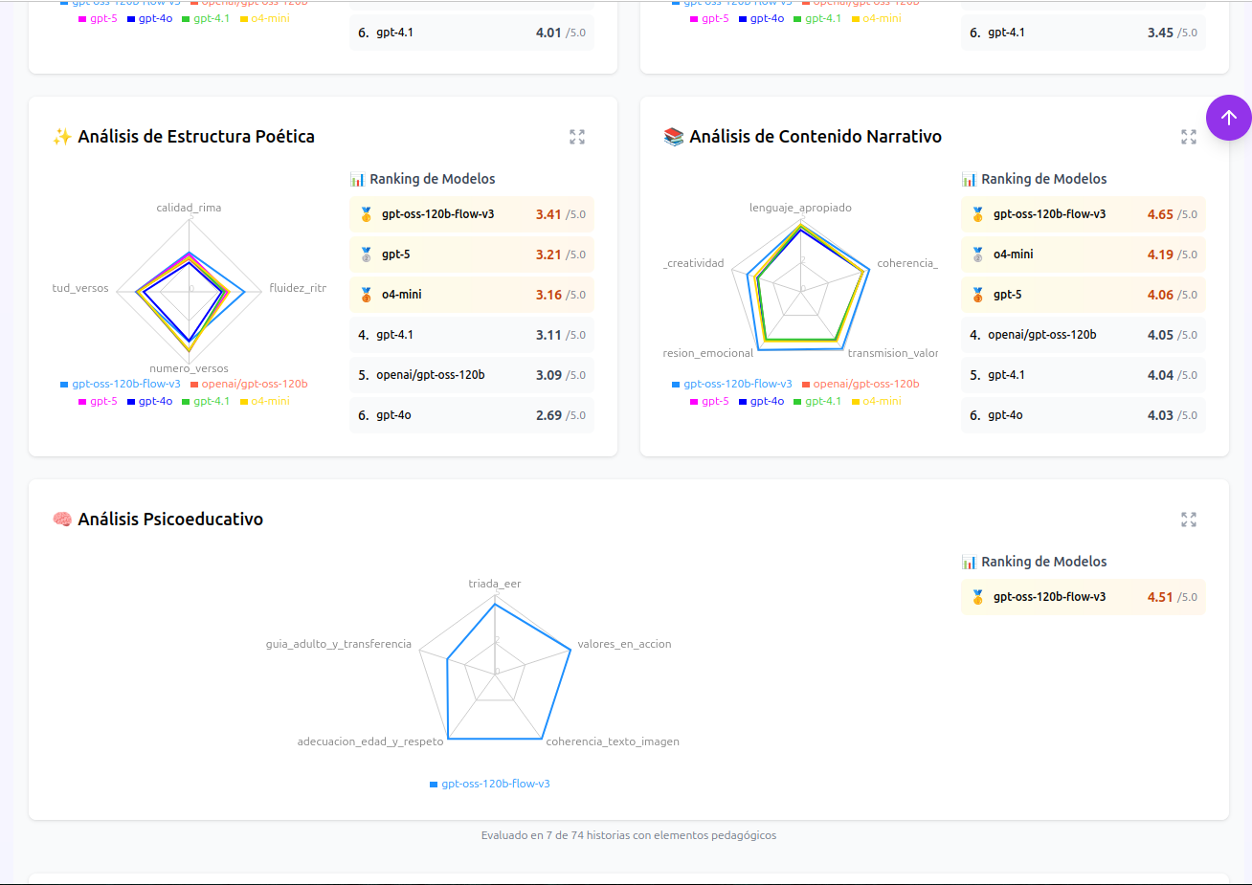Click the bronze medal beside o4-mini scoring 3.16
The image size is (1252, 885).
pos(366,295)
